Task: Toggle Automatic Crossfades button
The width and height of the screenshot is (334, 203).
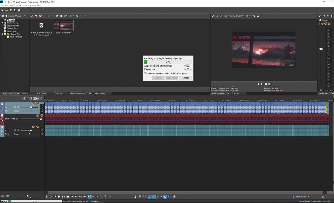Action: 154,197
